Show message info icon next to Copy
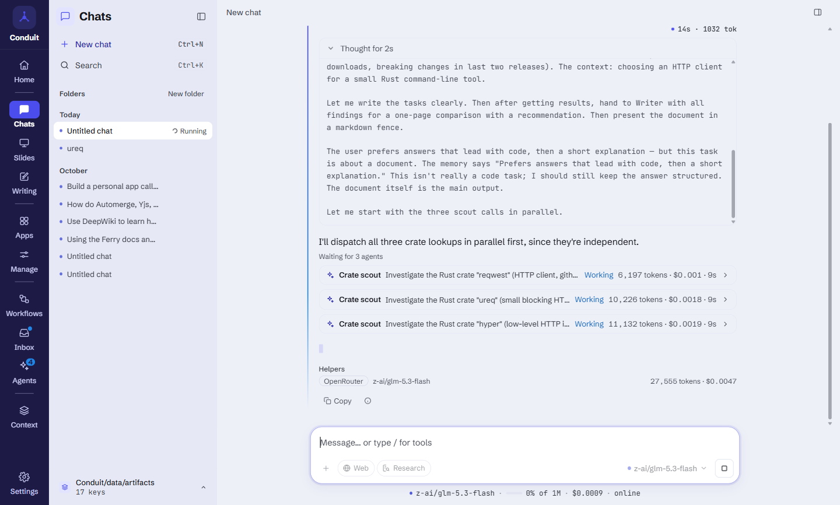Viewport: 840px width, 505px height. (x=367, y=401)
